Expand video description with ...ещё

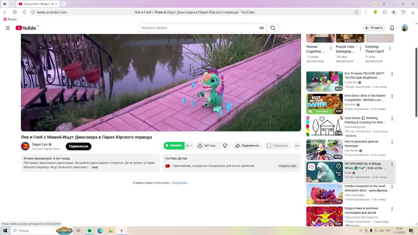point(94,167)
